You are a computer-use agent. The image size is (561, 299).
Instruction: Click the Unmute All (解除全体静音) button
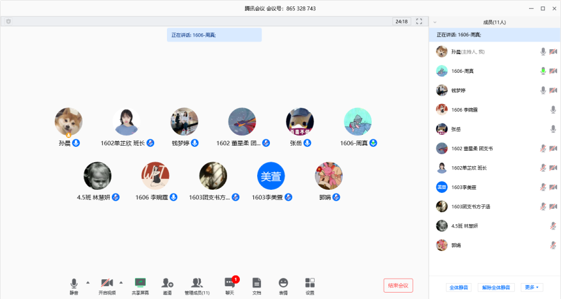click(496, 287)
